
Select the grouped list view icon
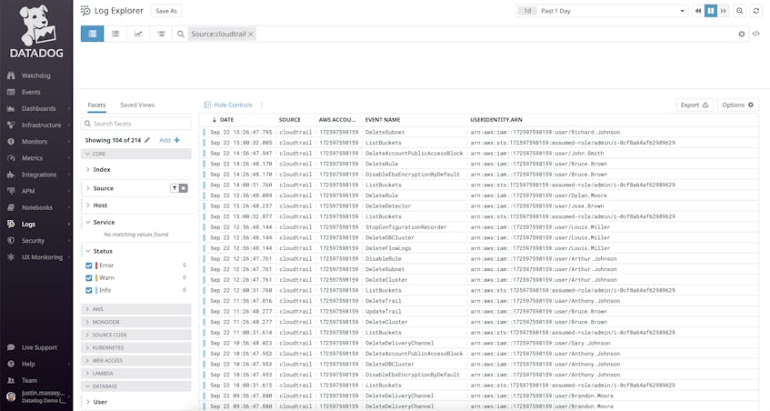coord(115,34)
